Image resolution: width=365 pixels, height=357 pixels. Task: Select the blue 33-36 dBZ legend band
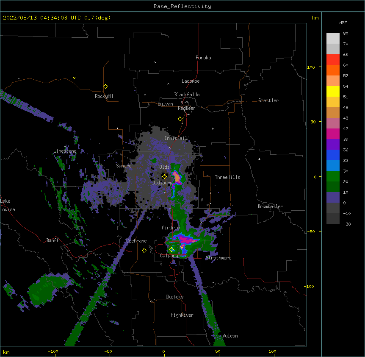[333, 155]
